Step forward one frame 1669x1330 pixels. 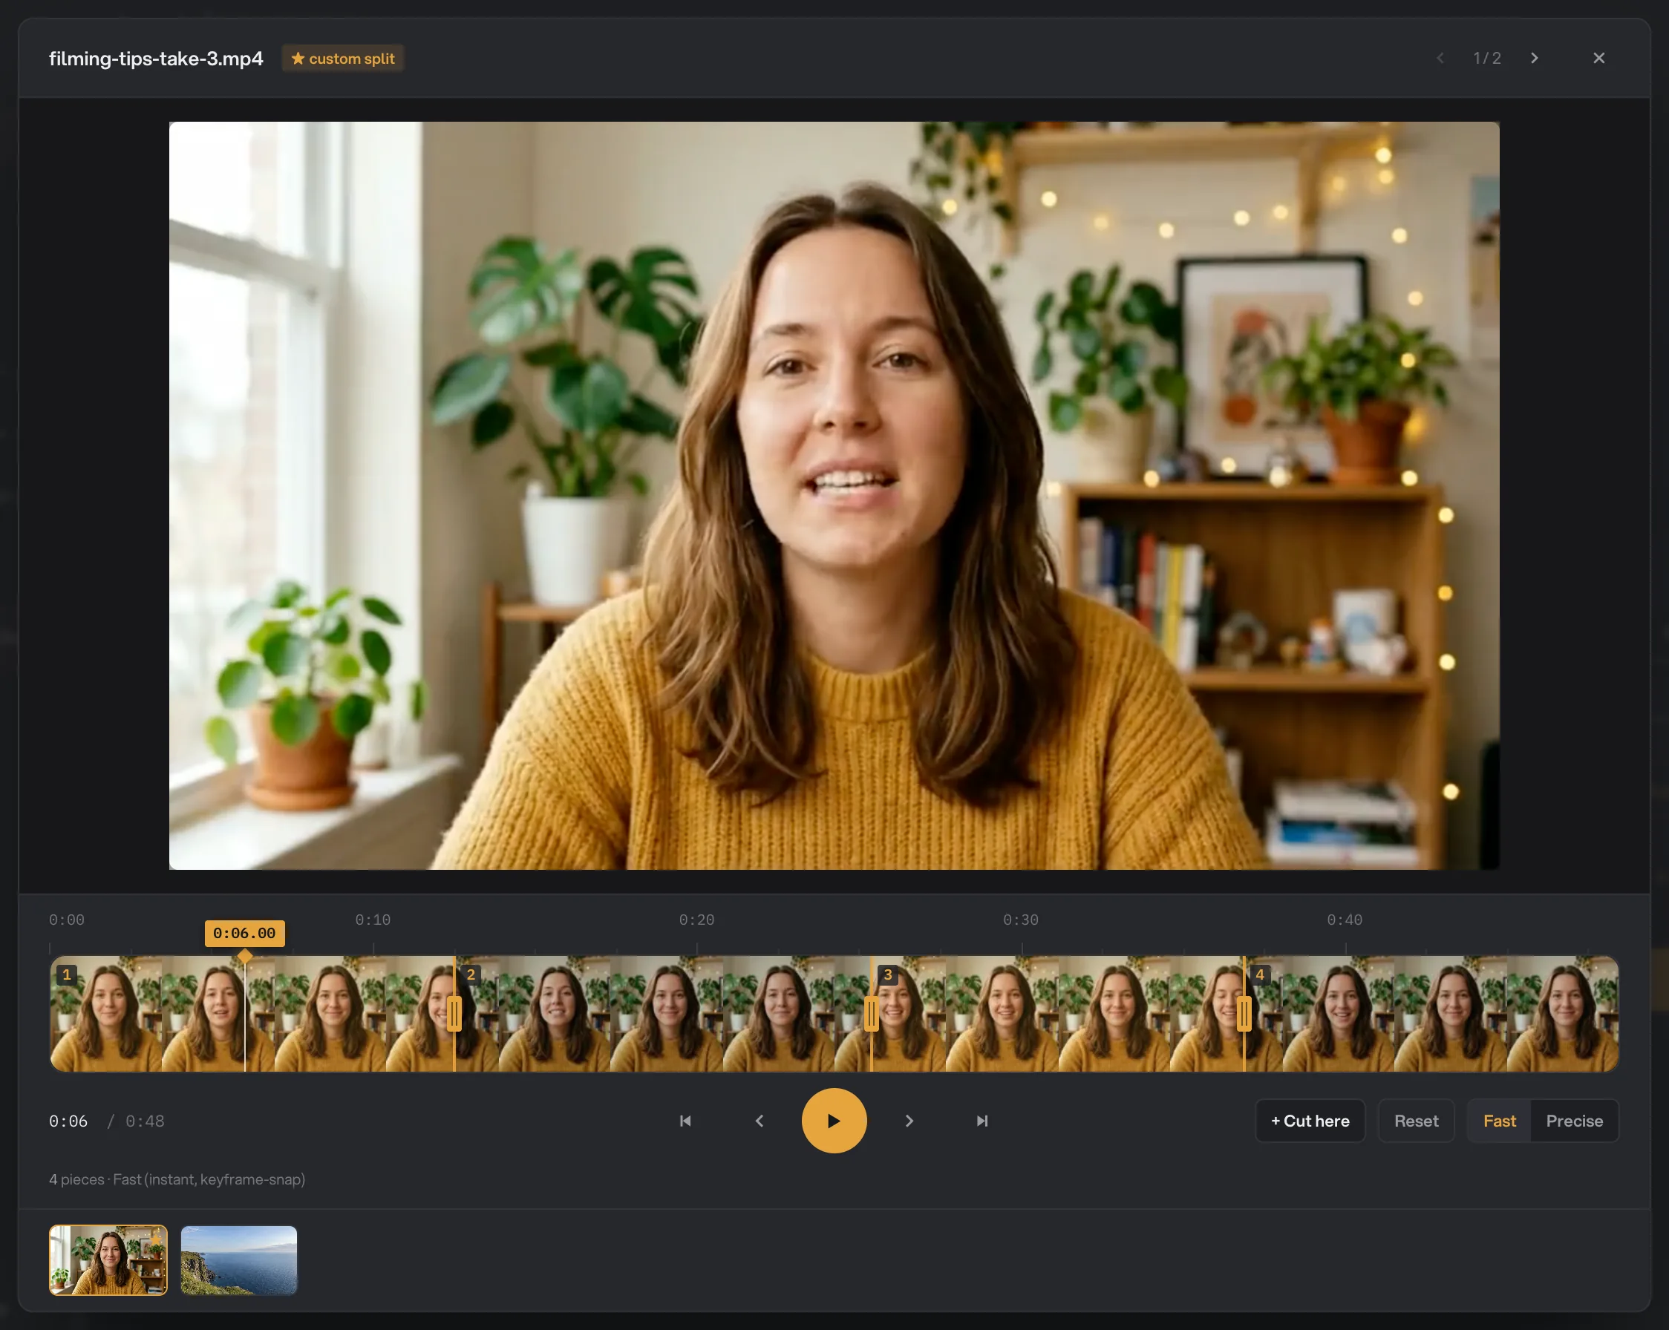(909, 1120)
